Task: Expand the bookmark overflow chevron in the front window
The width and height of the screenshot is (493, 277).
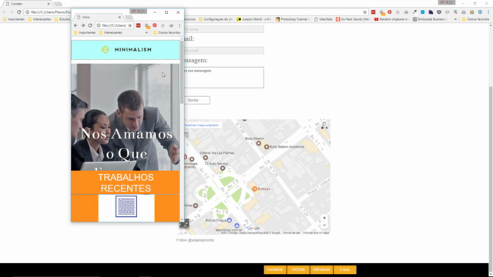Action: [146, 32]
